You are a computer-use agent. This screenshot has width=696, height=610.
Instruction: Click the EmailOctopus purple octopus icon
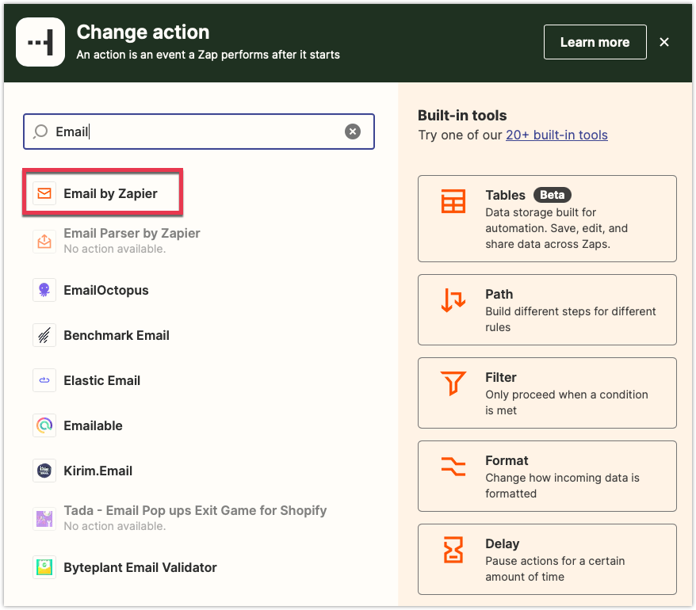point(44,290)
